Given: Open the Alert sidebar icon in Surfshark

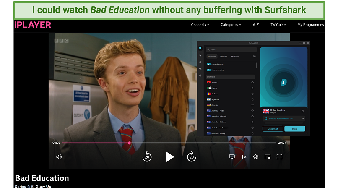Looking at the screenshot, I should (200, 55).
